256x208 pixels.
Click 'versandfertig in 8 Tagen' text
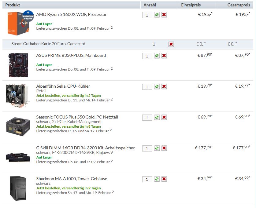click(x=81, y=126)
